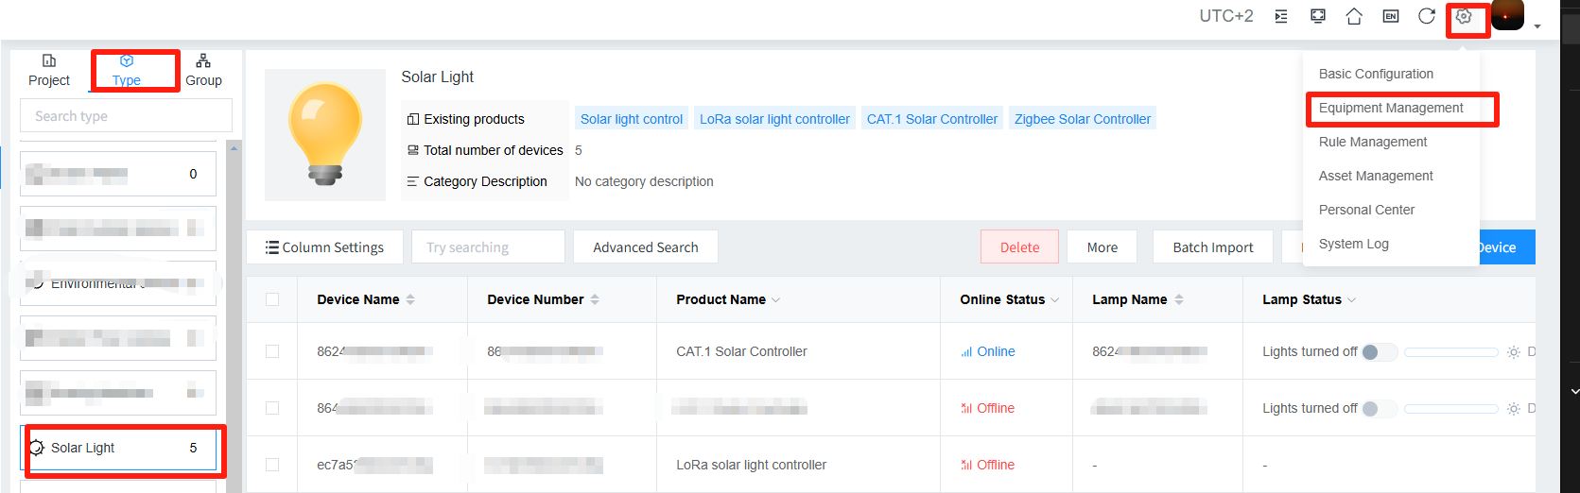Click the home icon in top bar
This screenshot has width=1580, height=493.
1354,16
